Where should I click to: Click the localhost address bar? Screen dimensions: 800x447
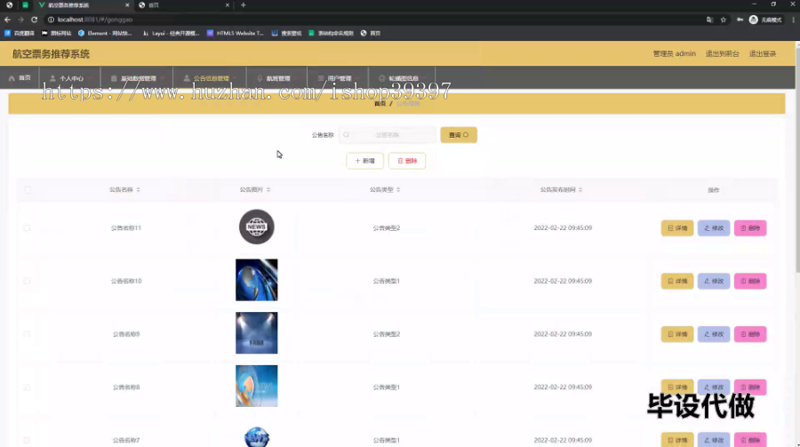click(372, 20)
